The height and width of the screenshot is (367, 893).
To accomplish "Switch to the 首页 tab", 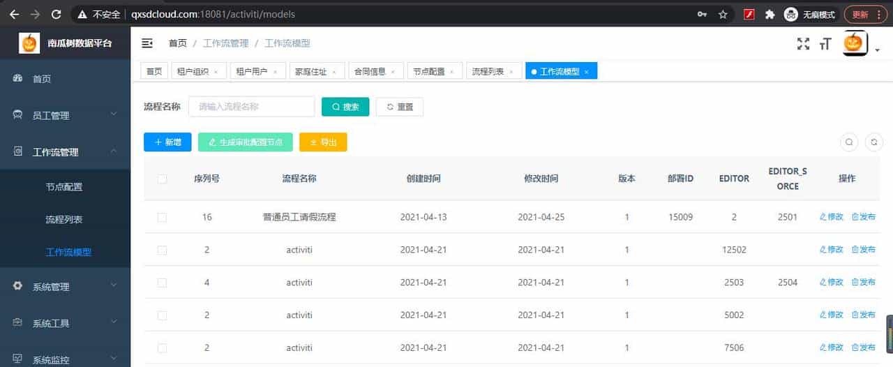I will [x=154, y=71].
